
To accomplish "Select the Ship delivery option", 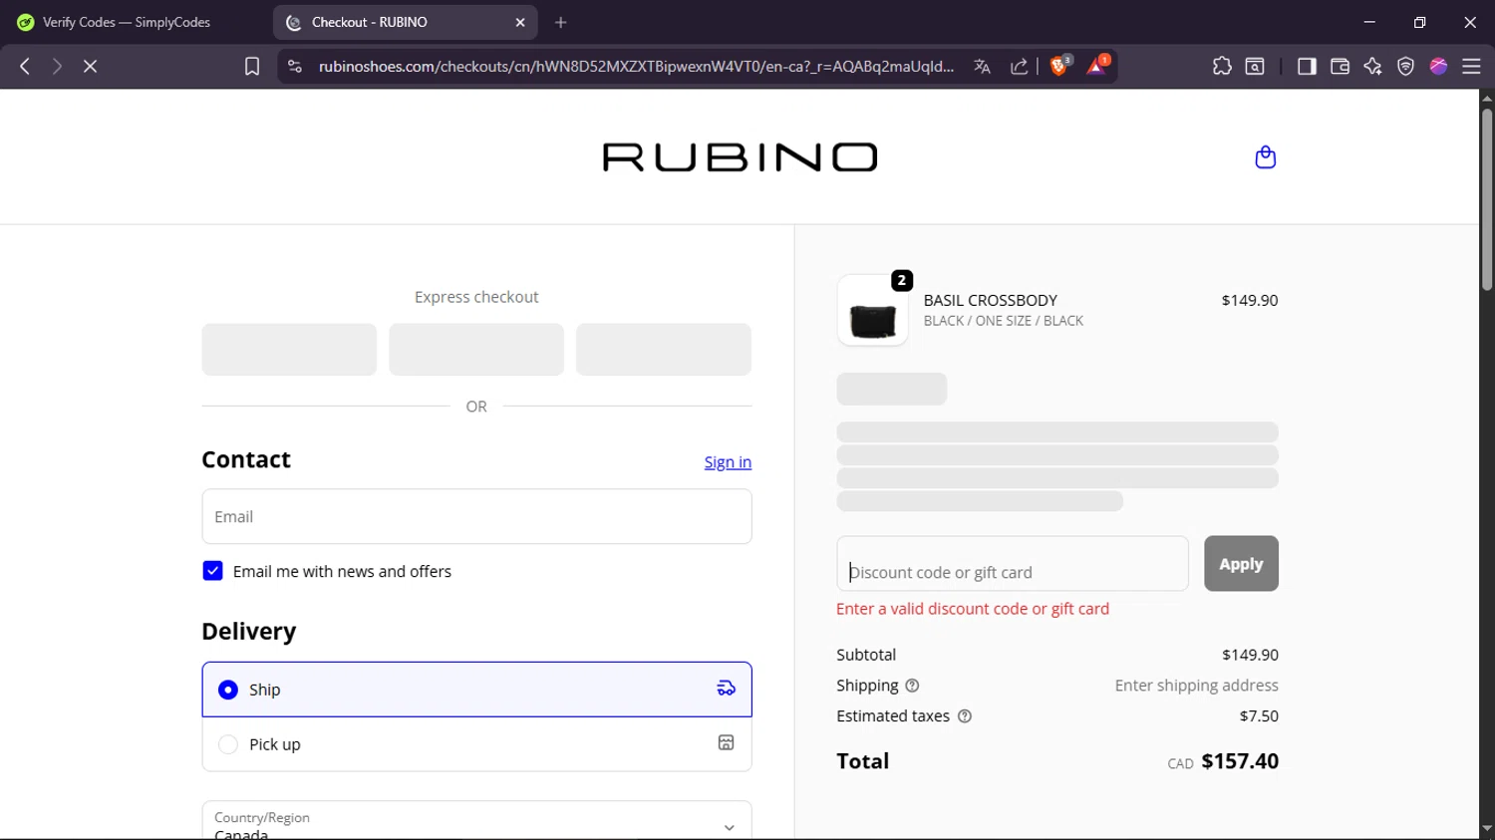I will click(476, 690).
